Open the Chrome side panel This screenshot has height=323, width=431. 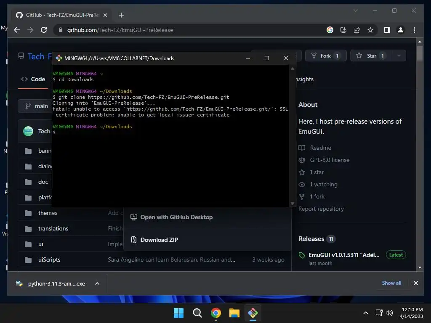click(x=387, y=30)
